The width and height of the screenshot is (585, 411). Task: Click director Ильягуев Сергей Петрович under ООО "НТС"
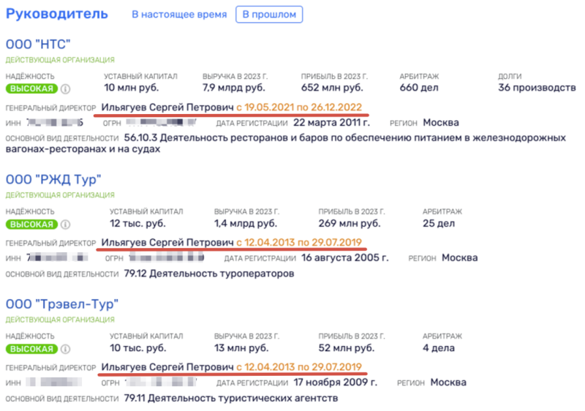[167, 107]
